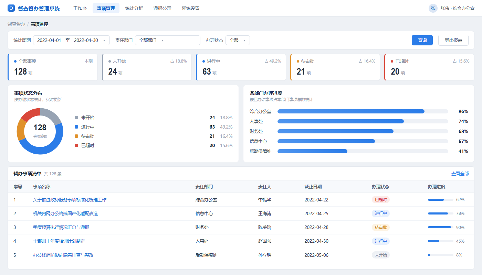Image resolution: width=482 pixels, height=275 pixels.
Task: Click the 查看全部 link
Action: pyautogui.click(x=460, y=174)
